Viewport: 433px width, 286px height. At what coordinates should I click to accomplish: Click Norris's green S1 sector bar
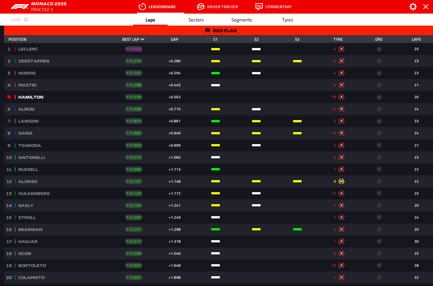click(x=215, y=73)
